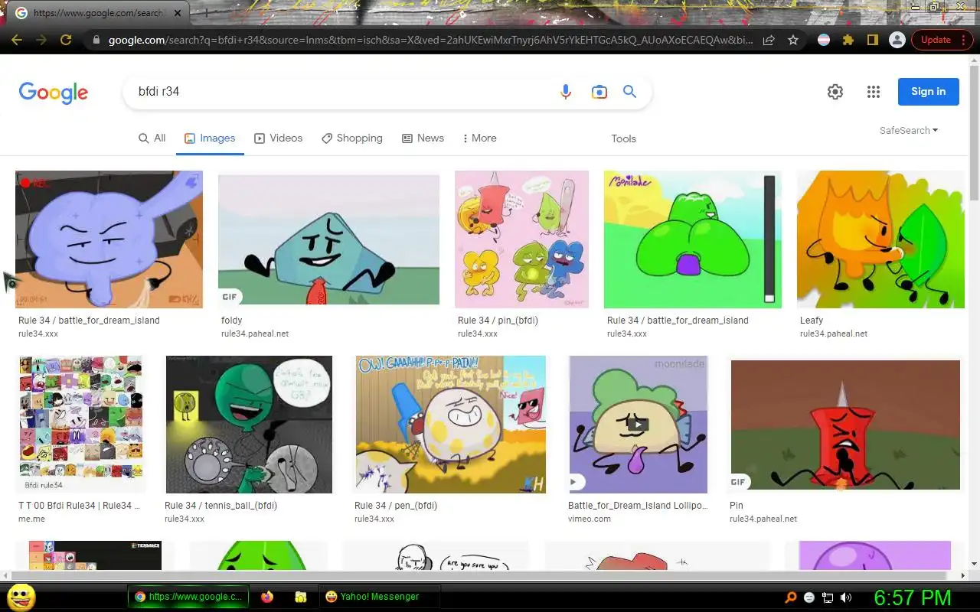The height and width of the screenshot is (612, 980).
Task: Open the me.me character collage thumbnail
Action: pos(80,425)
